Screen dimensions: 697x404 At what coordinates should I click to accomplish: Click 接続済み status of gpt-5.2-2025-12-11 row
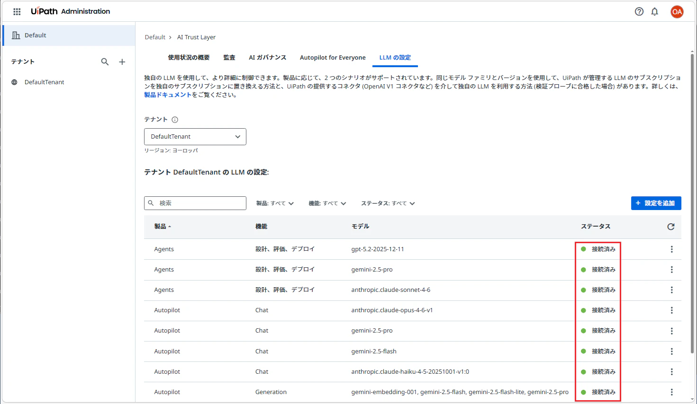tap(598, 249)
